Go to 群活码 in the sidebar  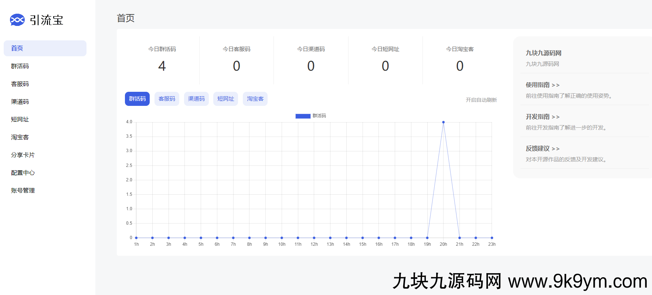20,66
